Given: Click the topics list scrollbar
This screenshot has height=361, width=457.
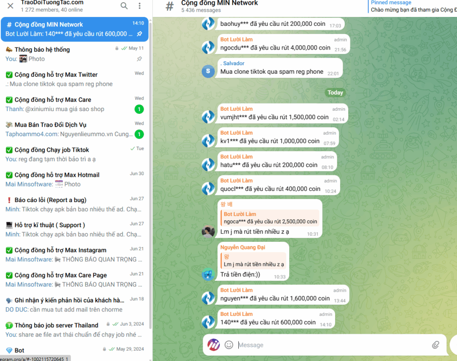Looking at the screenshot, I should 150,175.
